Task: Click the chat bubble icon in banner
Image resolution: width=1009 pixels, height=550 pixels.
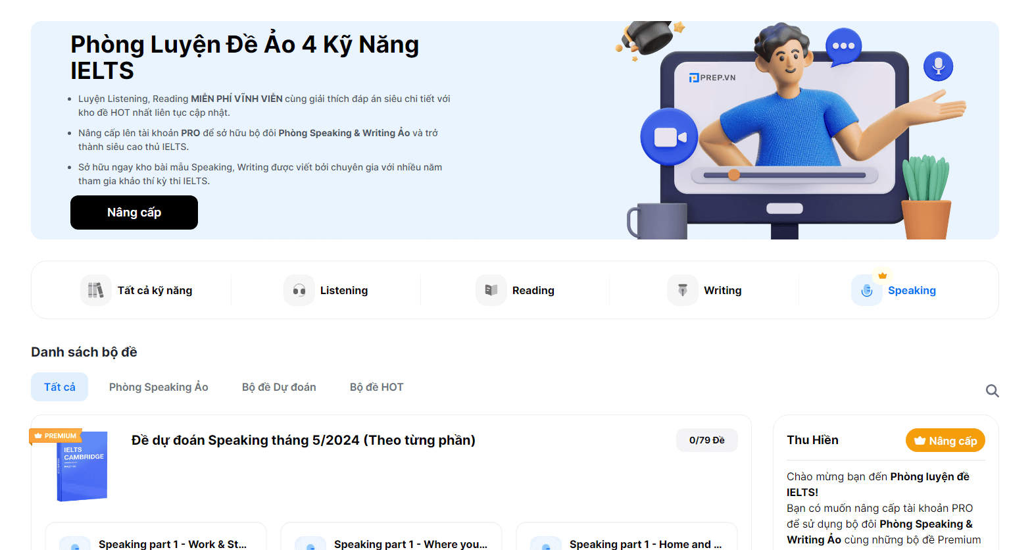Action: tap(843, 47)
